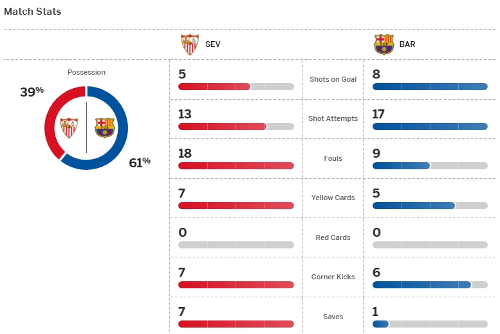Select the Corner Kicks label
Viewport: 500px width, 334px height.
[x=333, y=277]
